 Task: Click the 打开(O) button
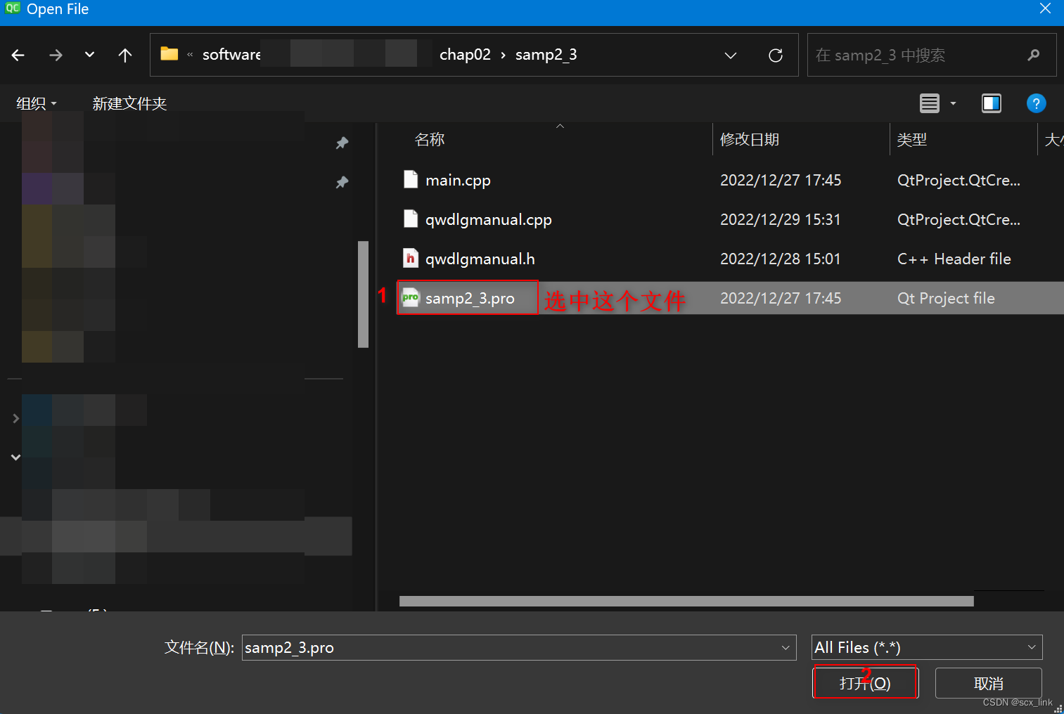click(865, 682)
